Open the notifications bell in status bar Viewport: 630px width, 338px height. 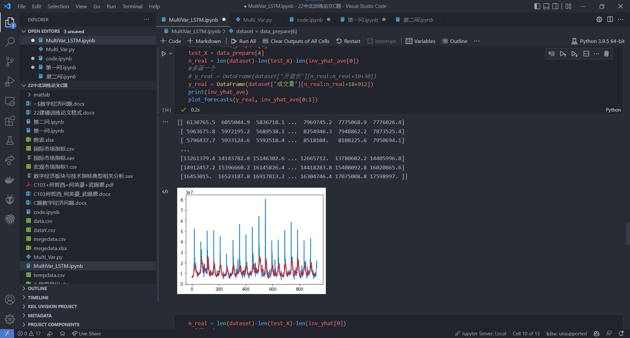621,333
